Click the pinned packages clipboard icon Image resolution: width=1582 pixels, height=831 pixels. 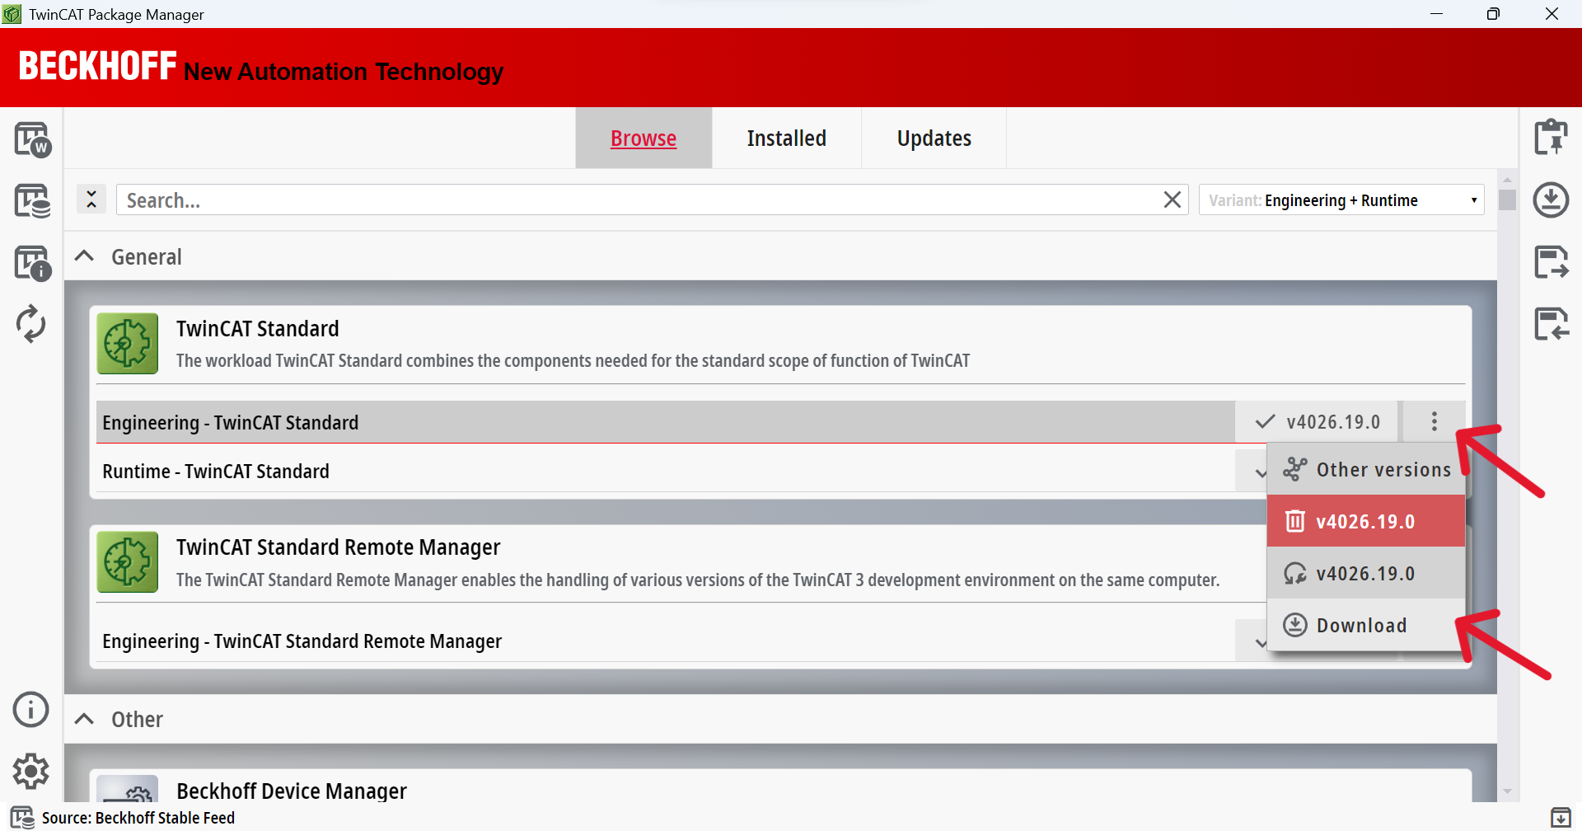[1551, 137]
